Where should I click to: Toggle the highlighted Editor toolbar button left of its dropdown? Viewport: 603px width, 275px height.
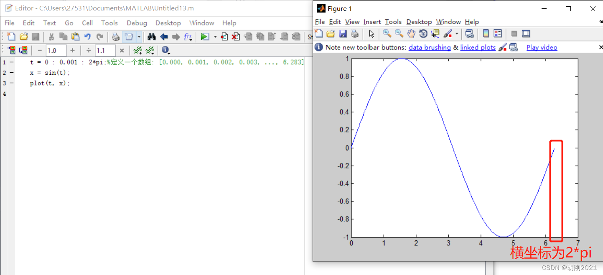tap(129, 37)
